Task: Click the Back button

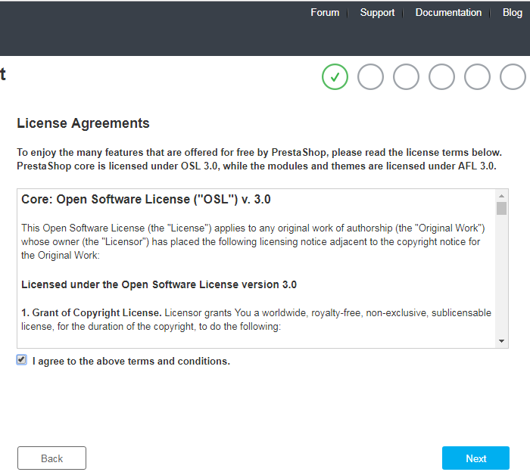Action: tap(51, 458)
